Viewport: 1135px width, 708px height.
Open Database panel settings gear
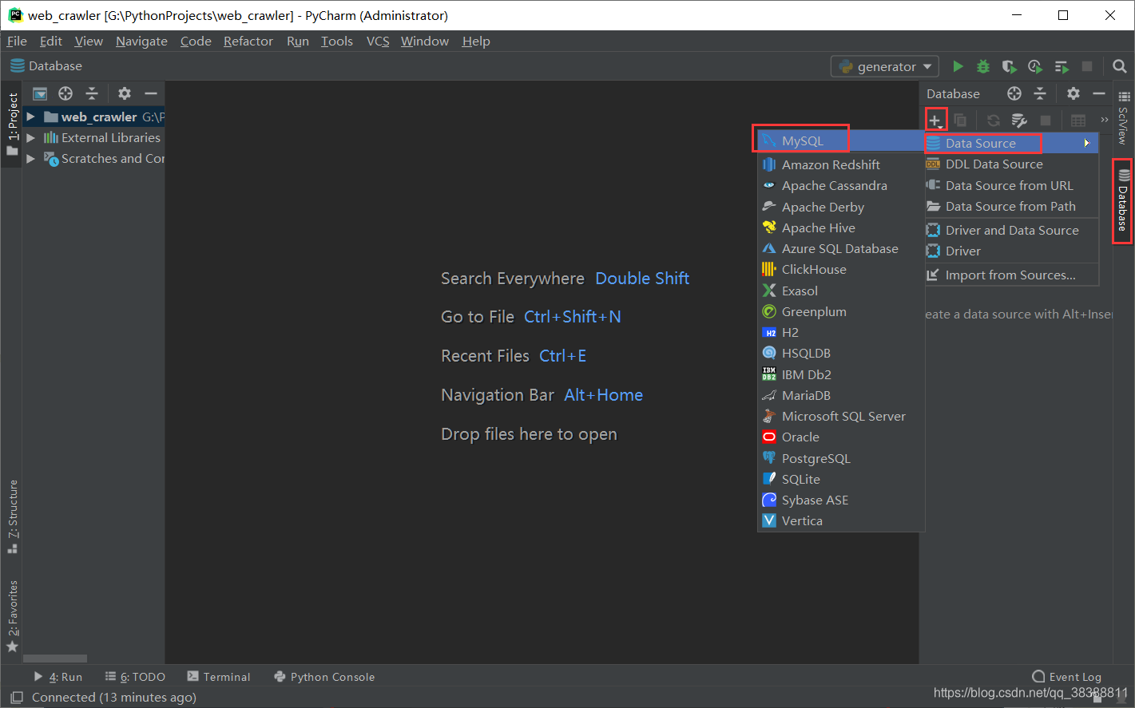tap(1073, 93)
